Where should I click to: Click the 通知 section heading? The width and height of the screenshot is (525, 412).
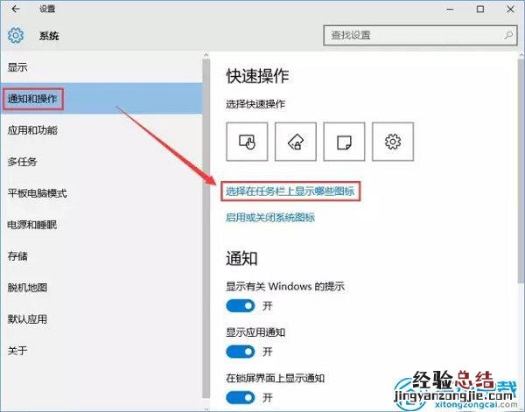(241, 258)
